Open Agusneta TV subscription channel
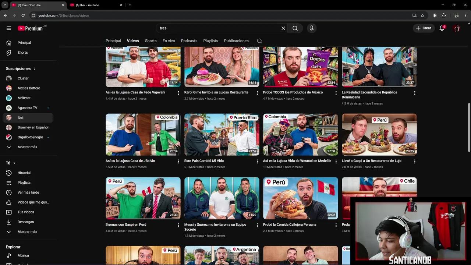471x265 pixels. tap(28, 108)
